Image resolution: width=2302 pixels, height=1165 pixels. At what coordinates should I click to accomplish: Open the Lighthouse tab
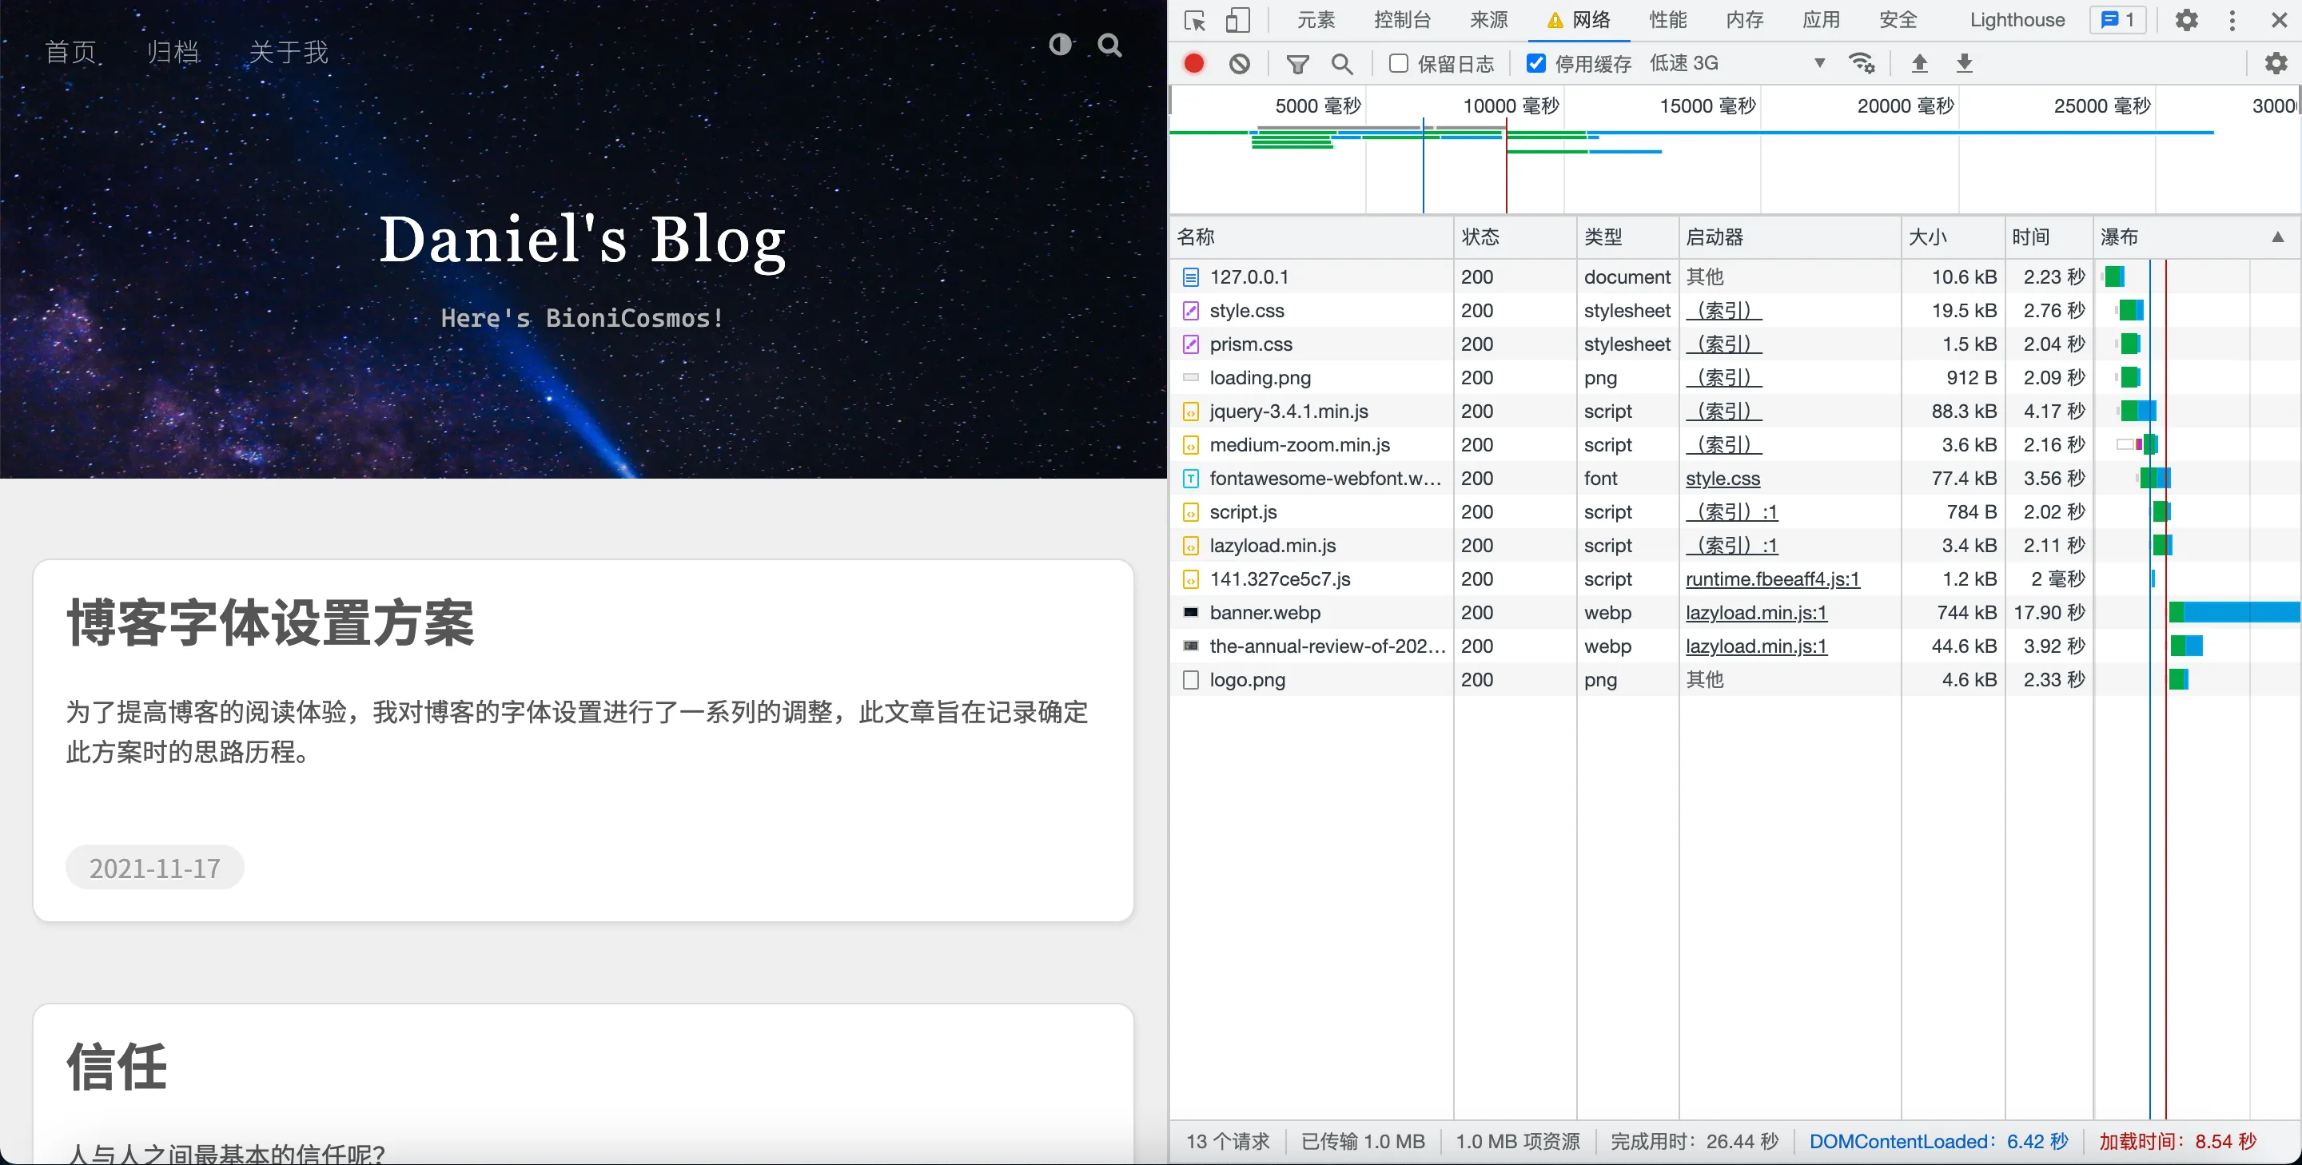(x=2017, y=20)
